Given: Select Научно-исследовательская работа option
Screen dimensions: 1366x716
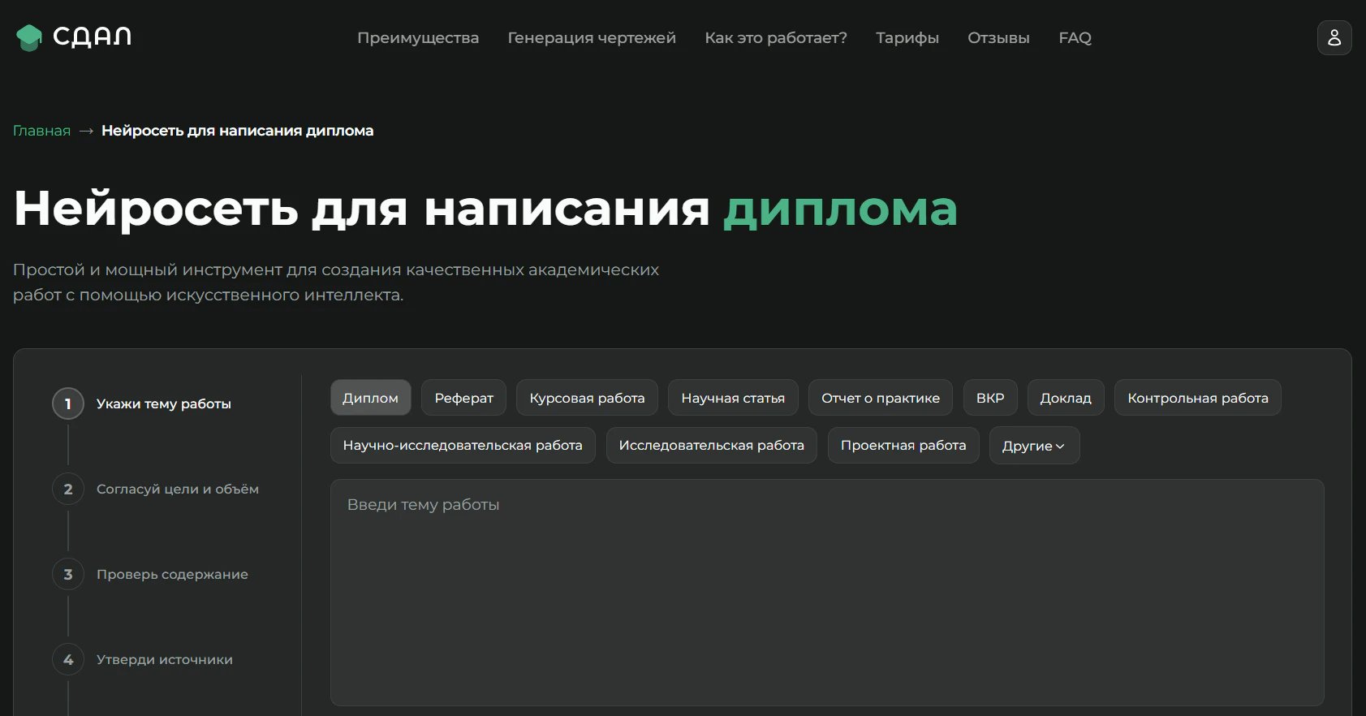Looking at the screenshot, I should click(x=463, y=446).
